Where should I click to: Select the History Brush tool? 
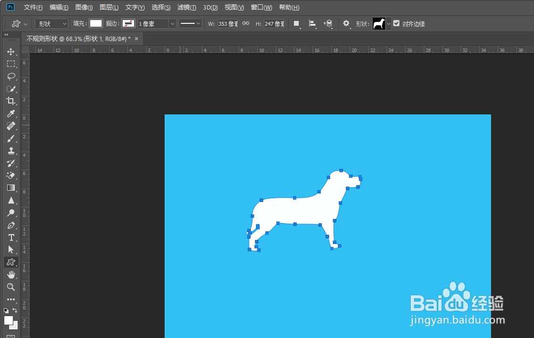[x=11, y=163]
